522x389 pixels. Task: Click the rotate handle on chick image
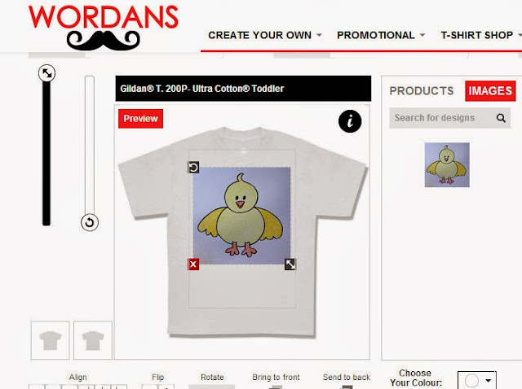193,167
